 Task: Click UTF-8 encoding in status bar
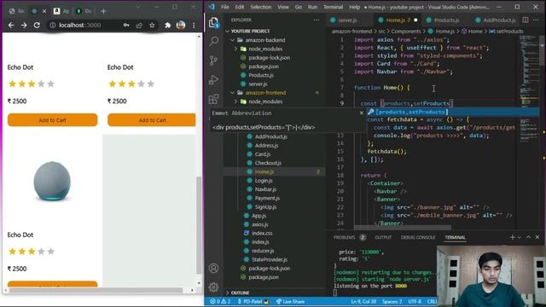pos(415,301)
